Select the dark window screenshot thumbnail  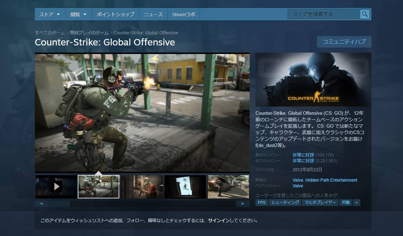(185, 187)
